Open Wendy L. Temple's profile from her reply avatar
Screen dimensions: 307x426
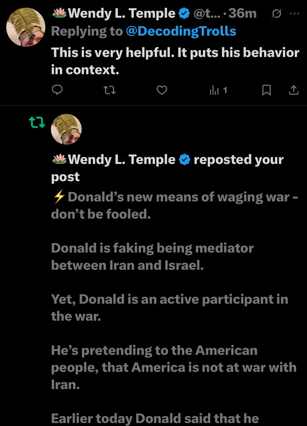tap(26, 27)
